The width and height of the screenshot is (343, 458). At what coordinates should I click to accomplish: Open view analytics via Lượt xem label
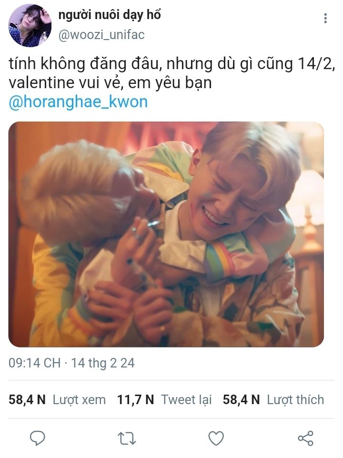(79, 399)
